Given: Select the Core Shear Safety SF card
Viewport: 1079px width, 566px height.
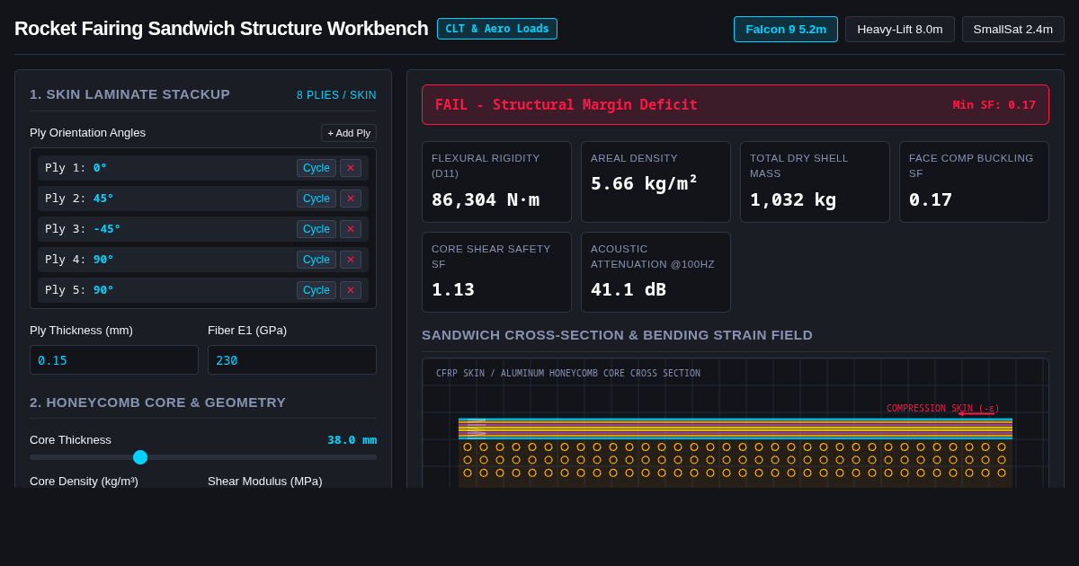Looking at the screenshot, I should pyautogui.click(x=496, y=272).
